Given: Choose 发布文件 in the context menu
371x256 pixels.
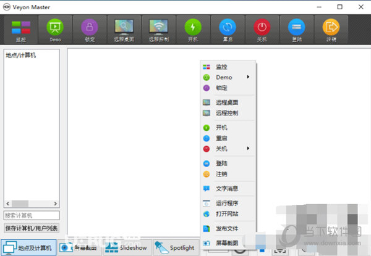Looking at the screenshot, I should pos(228,228).
